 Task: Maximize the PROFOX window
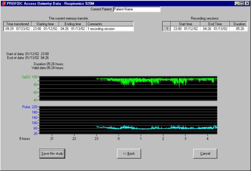[x=242, y=3]
